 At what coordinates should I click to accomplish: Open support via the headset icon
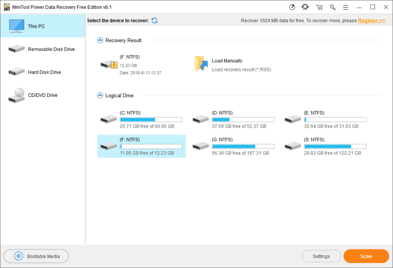305,7
